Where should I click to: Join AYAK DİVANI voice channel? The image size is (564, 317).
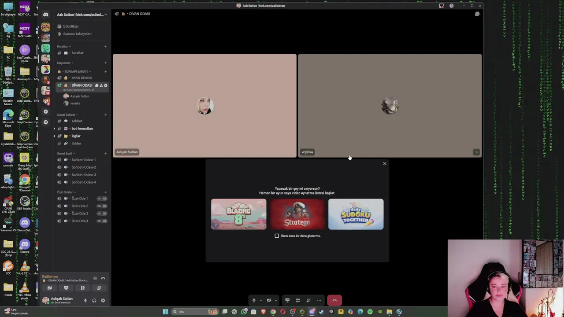tap(82, 78)
